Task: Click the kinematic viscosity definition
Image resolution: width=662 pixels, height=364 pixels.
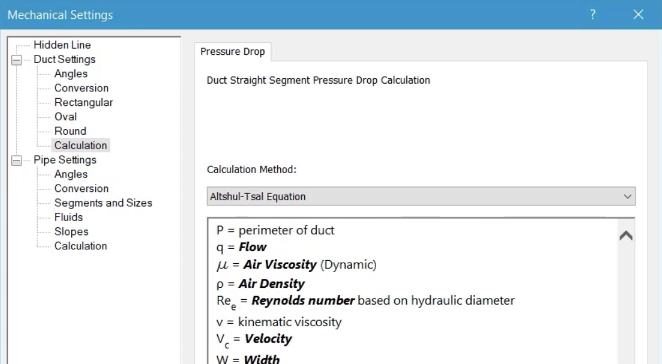Action: pos(278,322)
